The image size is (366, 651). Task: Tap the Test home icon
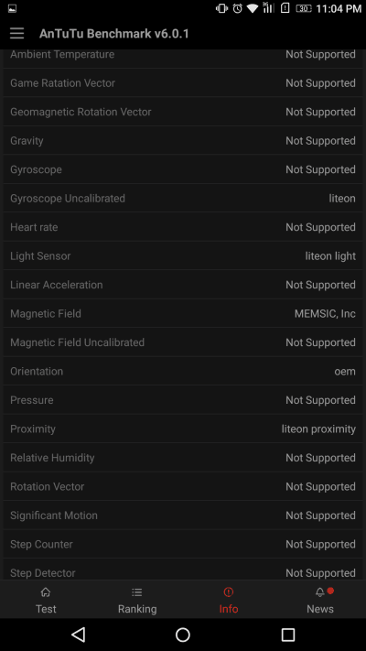tap(46, 592)
